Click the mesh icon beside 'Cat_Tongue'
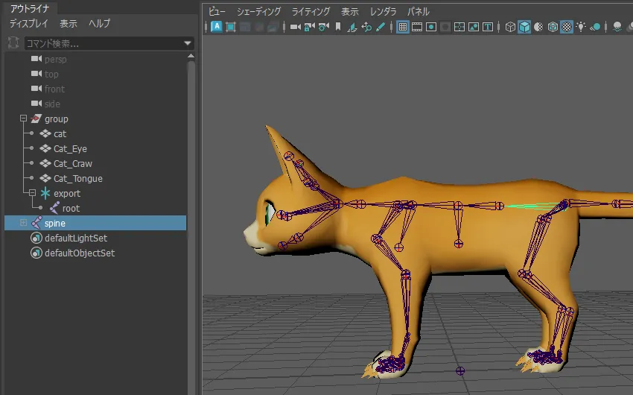The height and width of the screenshot is (395, 633). (x=45, y=178)
